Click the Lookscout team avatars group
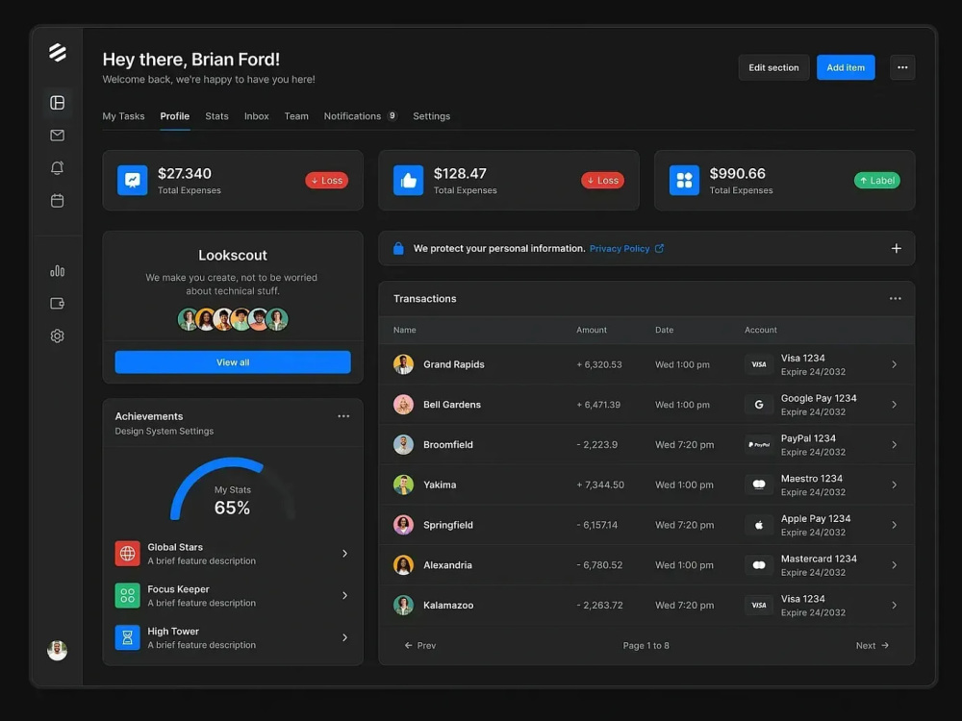 click(x=233, y=319)
